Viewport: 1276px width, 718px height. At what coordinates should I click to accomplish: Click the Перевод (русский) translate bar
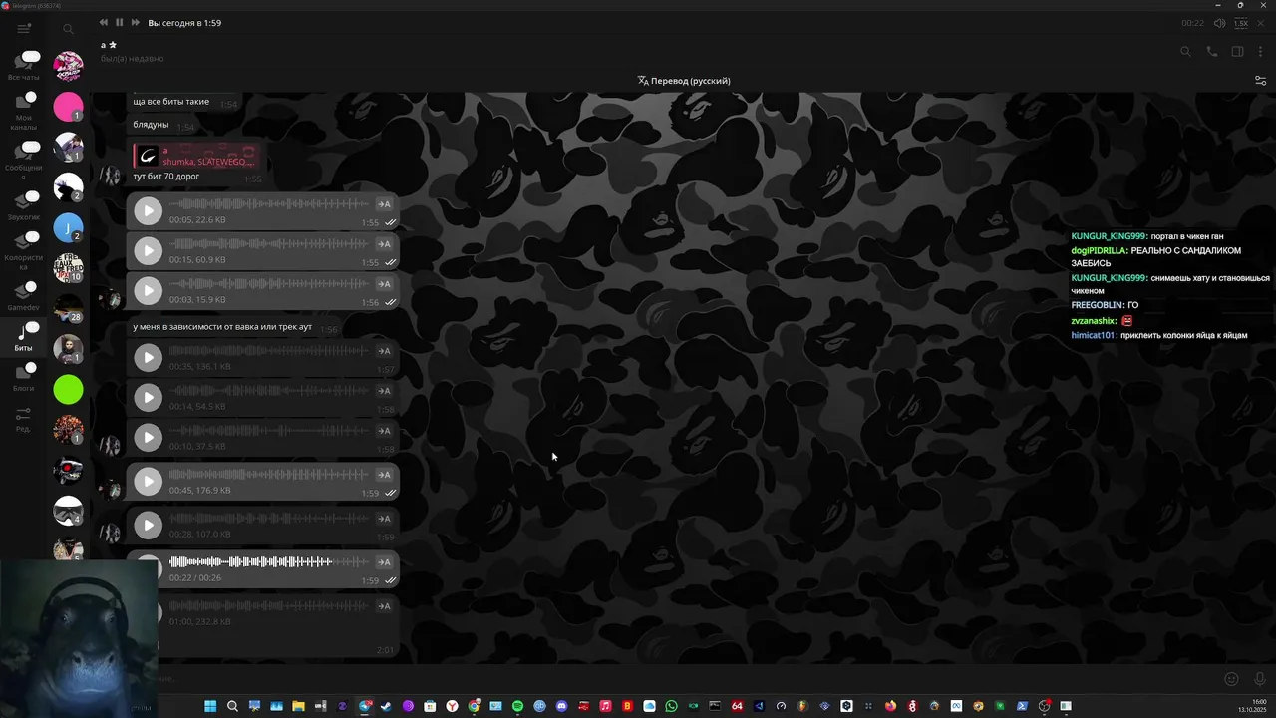coord(684,81)
